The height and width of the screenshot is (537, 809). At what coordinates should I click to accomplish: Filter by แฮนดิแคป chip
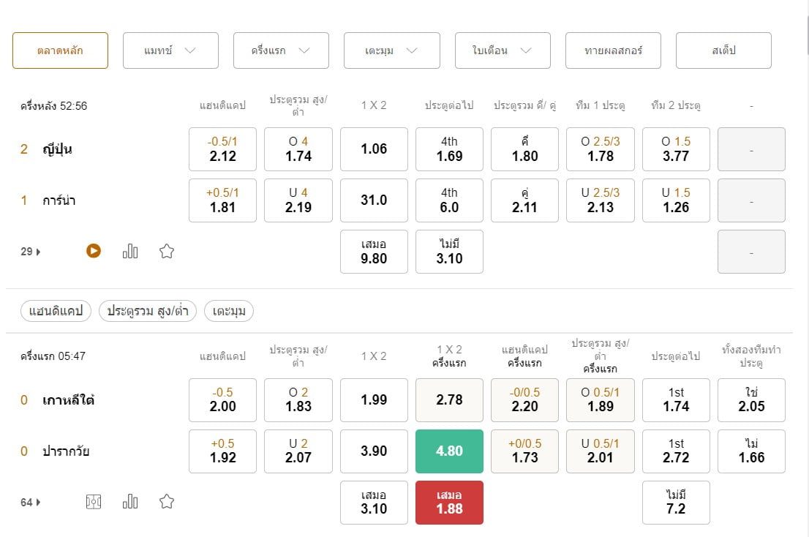click(56, 311)
